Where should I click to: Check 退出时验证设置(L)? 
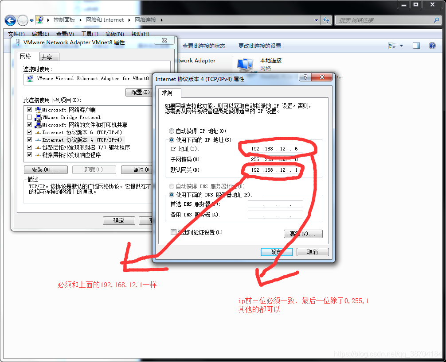pyautogui.click(x=173, y=232)
